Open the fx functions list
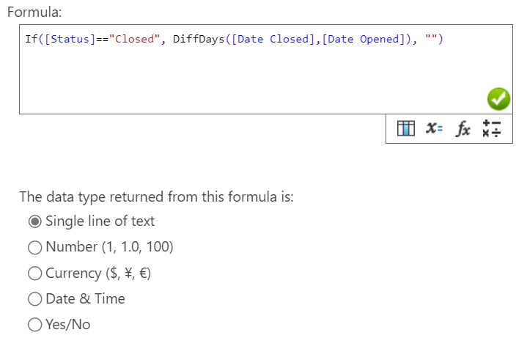The image size is (516, 338). click(462, 128)
